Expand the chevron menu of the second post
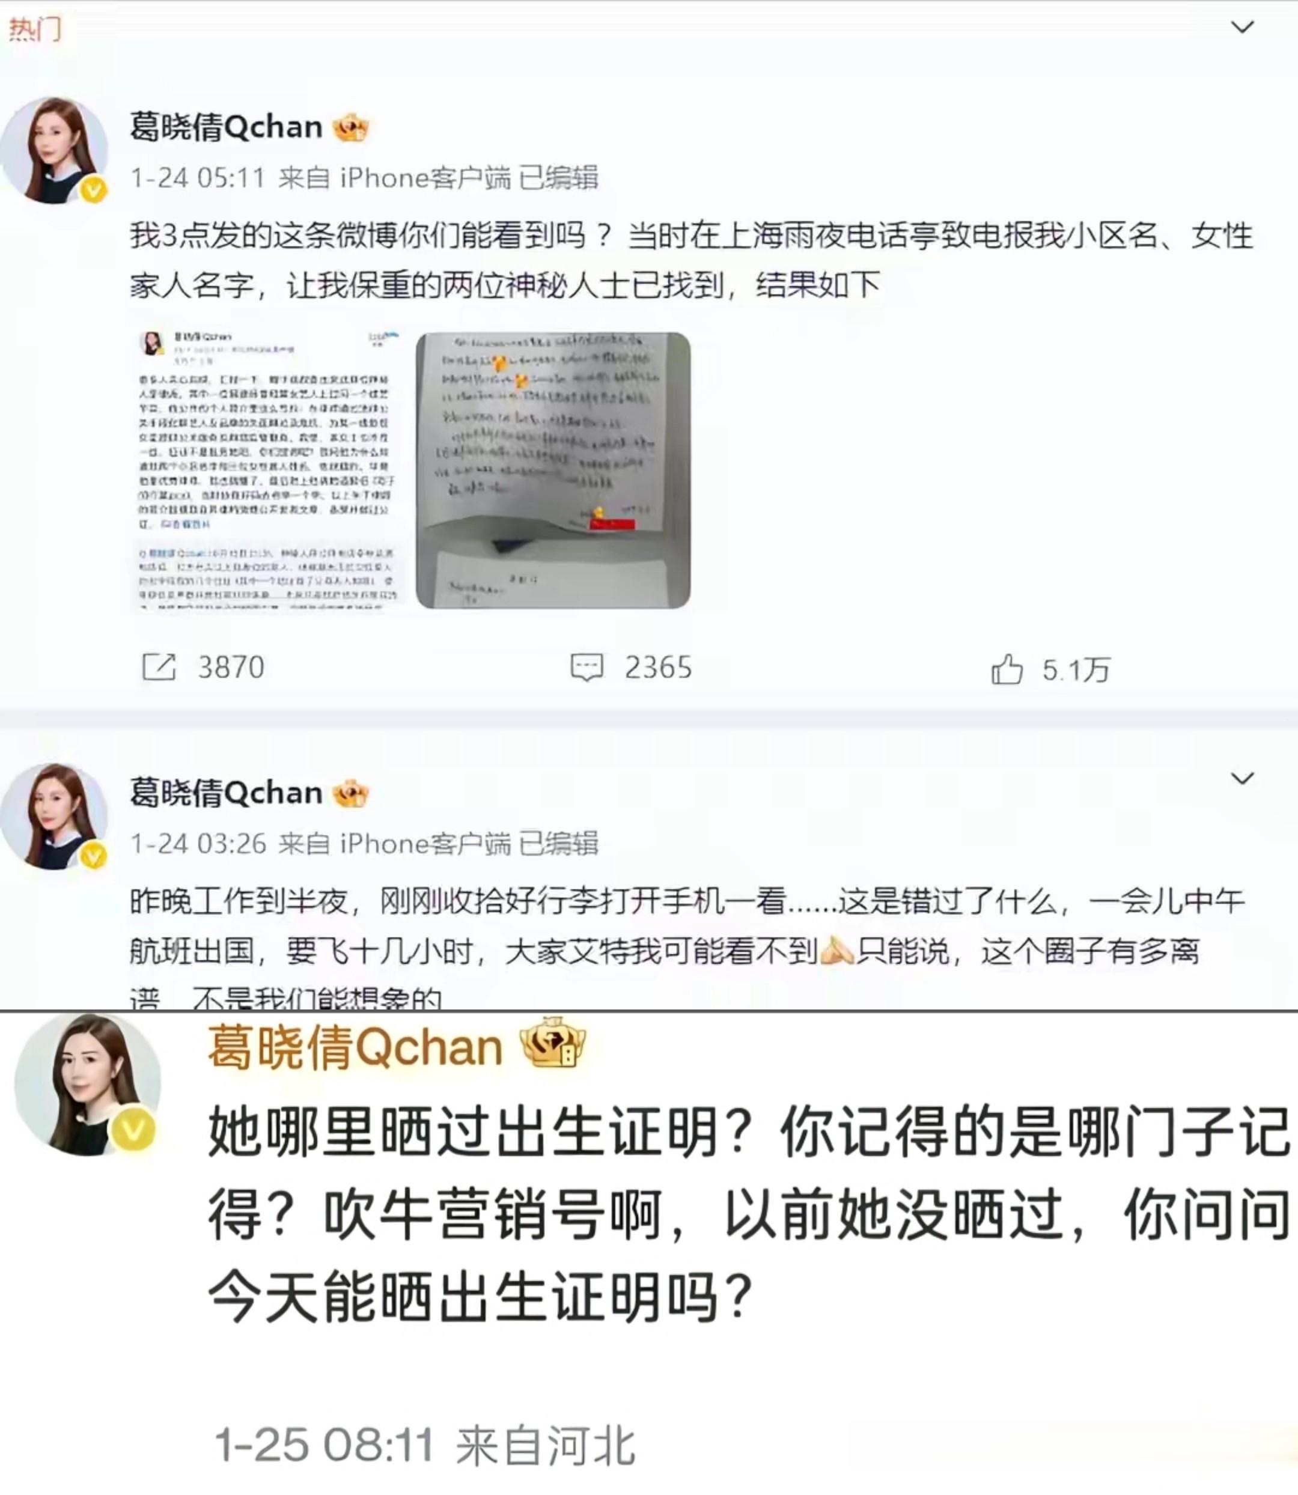 point(1243,779)
